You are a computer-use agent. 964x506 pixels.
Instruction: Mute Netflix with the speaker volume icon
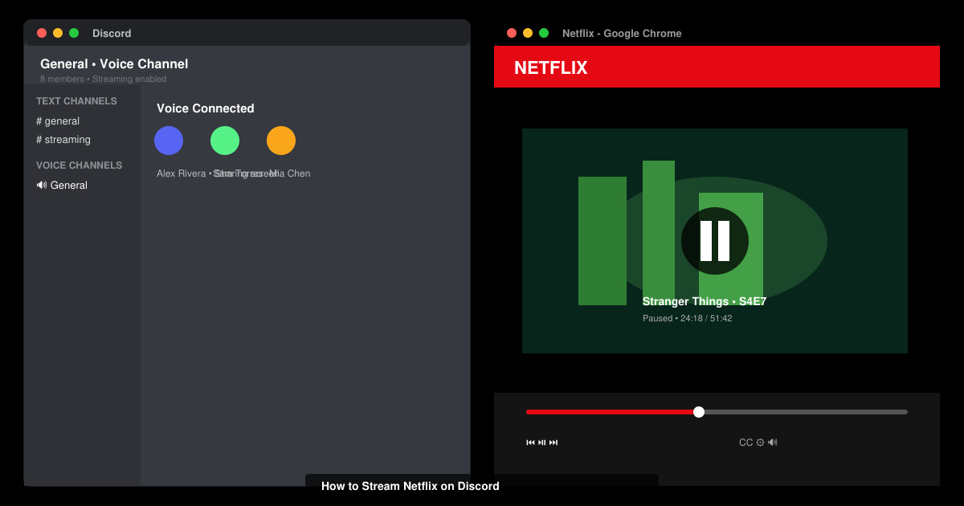click(x=772, y=443)
